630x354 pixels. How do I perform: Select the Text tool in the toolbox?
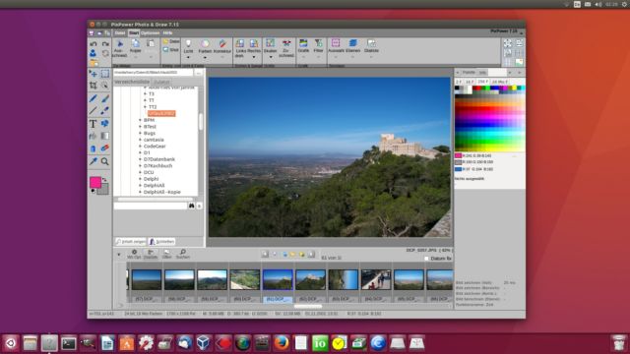pos(93,124)
